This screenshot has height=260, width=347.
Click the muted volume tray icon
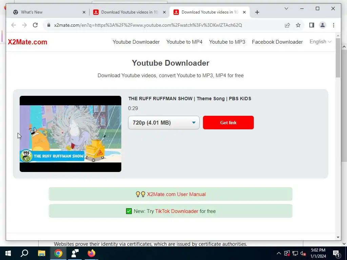click(303, 253)
